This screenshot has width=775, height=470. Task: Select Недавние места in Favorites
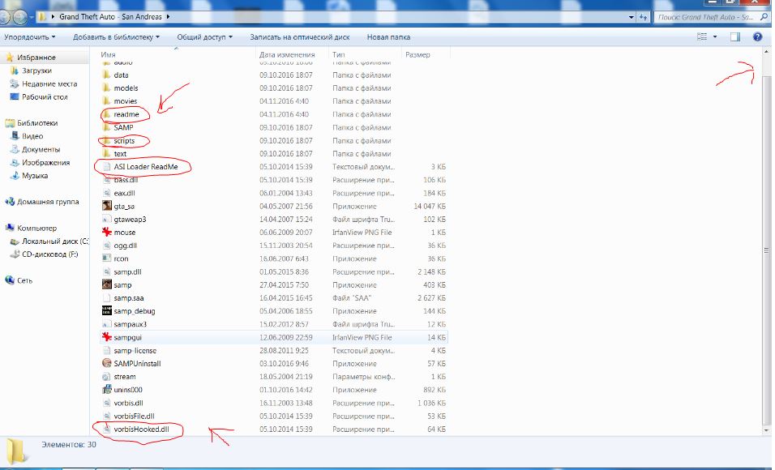pos(49,84)
